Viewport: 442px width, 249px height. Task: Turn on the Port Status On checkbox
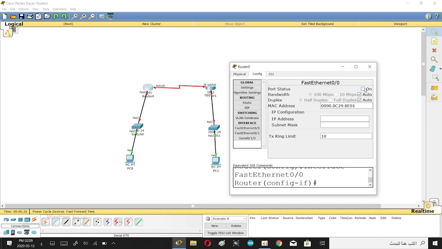[363, 89]
